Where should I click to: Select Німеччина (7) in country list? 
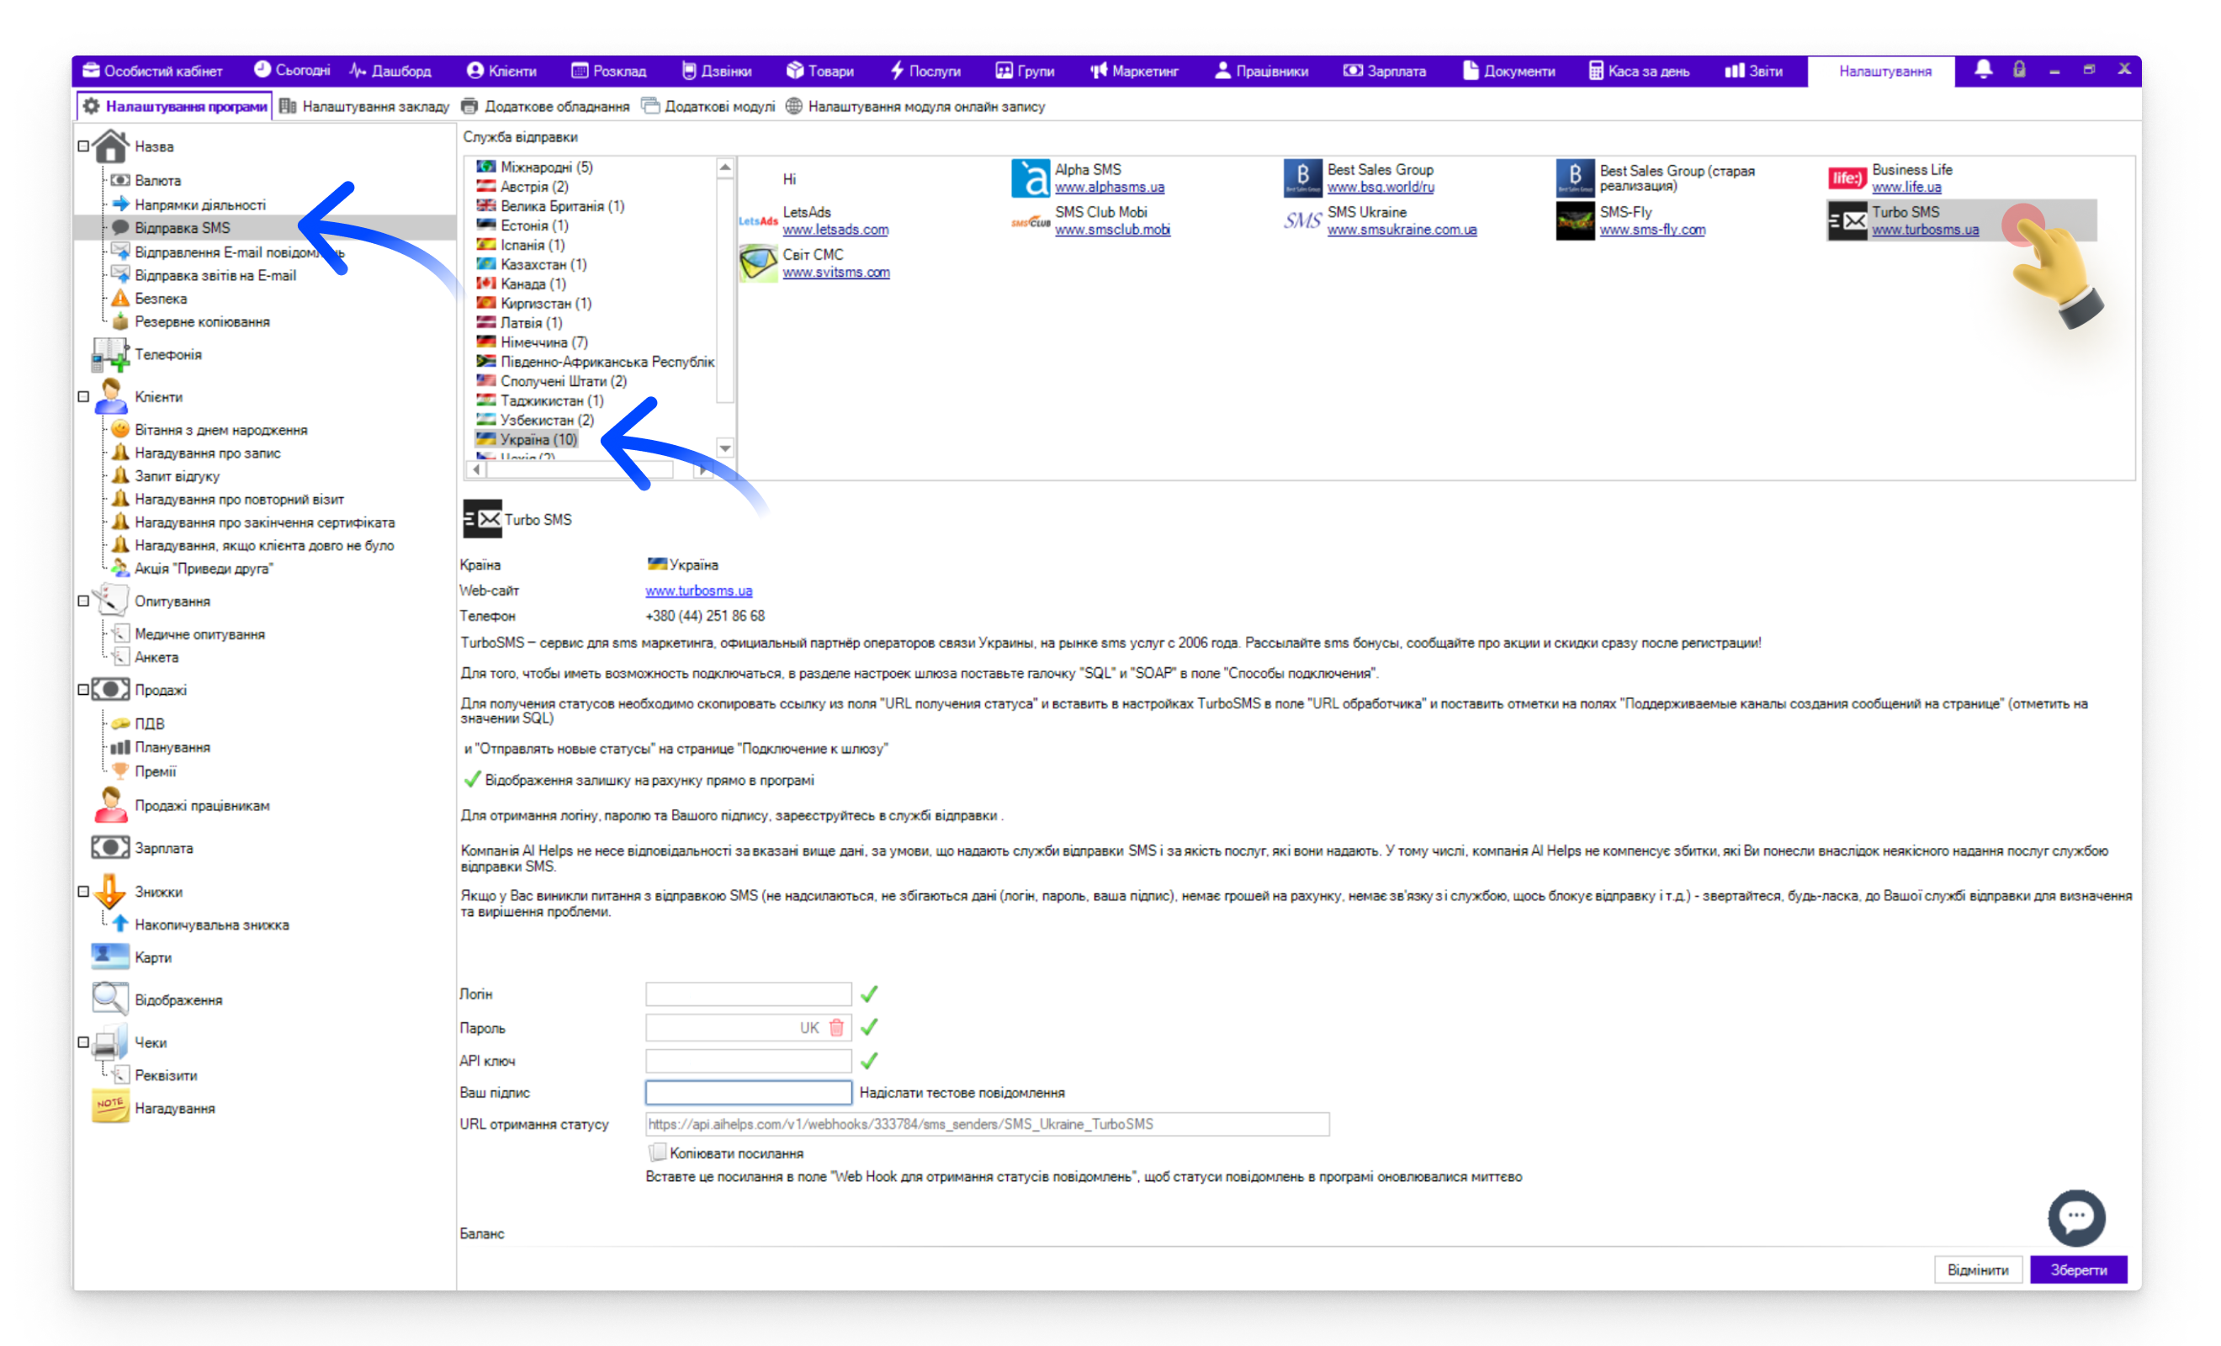pyautogui.click(x=533, y=342)
